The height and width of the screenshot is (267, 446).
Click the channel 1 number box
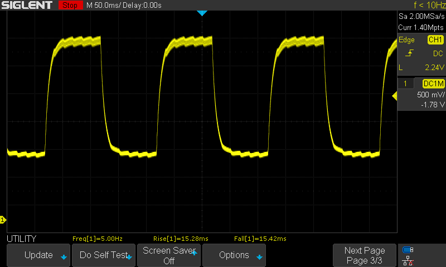pos(405,83)
